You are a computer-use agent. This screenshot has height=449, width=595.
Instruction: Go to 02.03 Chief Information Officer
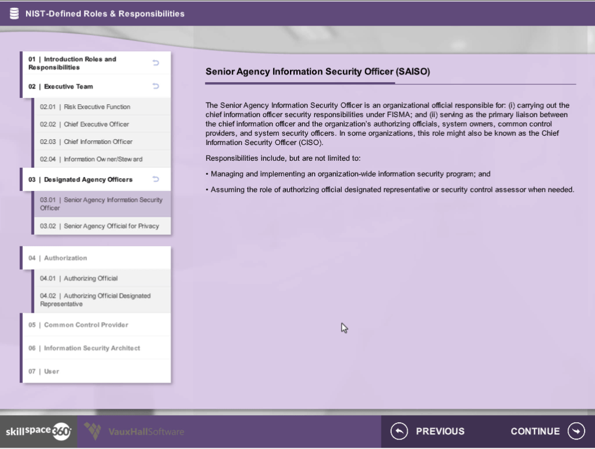pos(86,142)
